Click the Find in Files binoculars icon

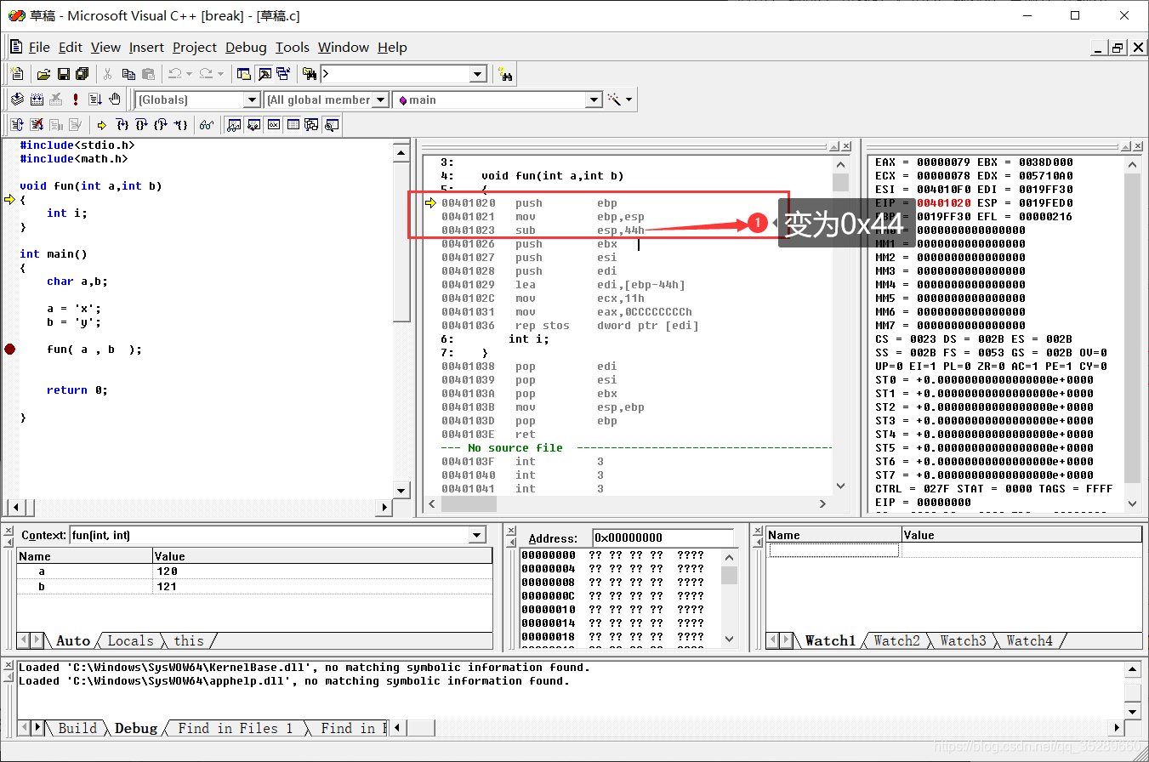point(310,74)
